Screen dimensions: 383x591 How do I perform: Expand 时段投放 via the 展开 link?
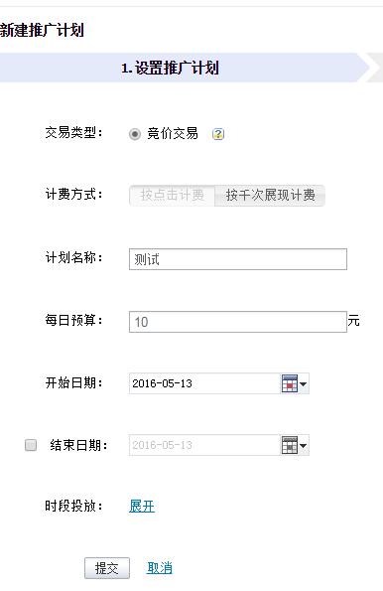pyautogui.click(x=142, y=506)
